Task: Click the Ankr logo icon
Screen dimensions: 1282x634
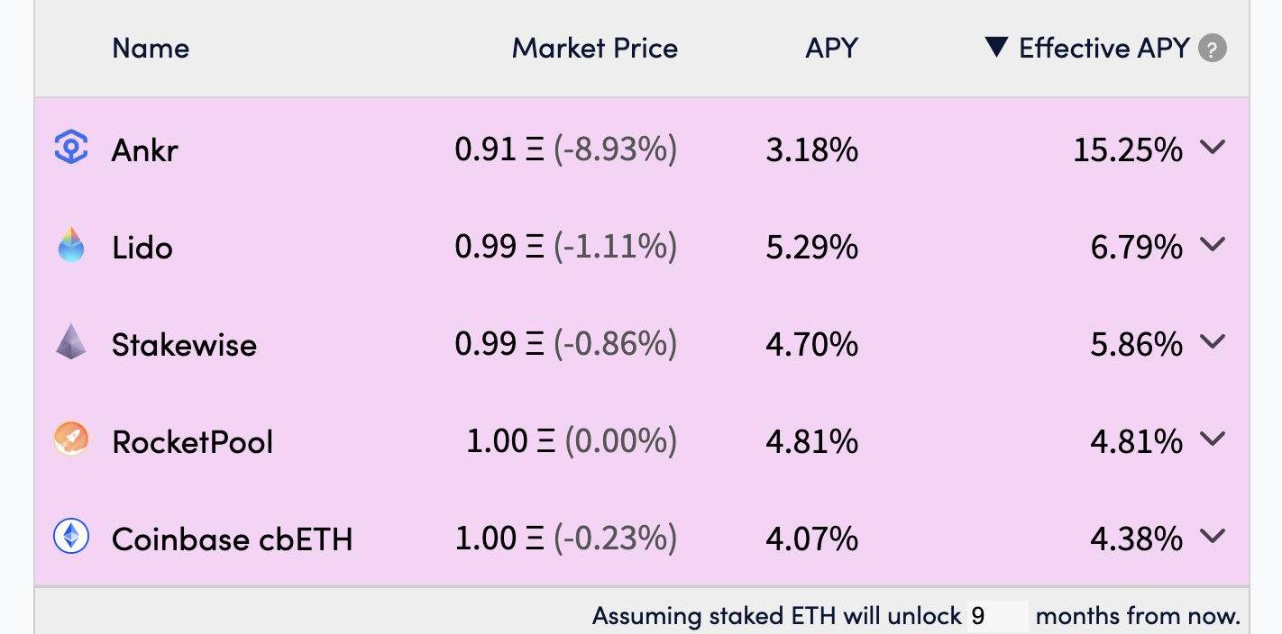Action: [71, 148]
